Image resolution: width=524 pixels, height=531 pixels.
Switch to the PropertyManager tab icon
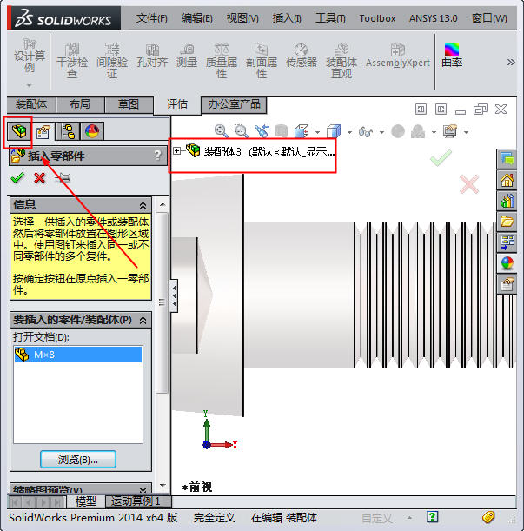point(42,131)
